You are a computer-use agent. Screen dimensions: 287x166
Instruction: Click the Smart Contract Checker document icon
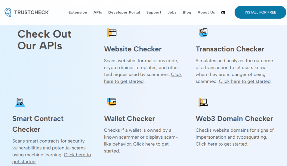click(x=20, y=102)
